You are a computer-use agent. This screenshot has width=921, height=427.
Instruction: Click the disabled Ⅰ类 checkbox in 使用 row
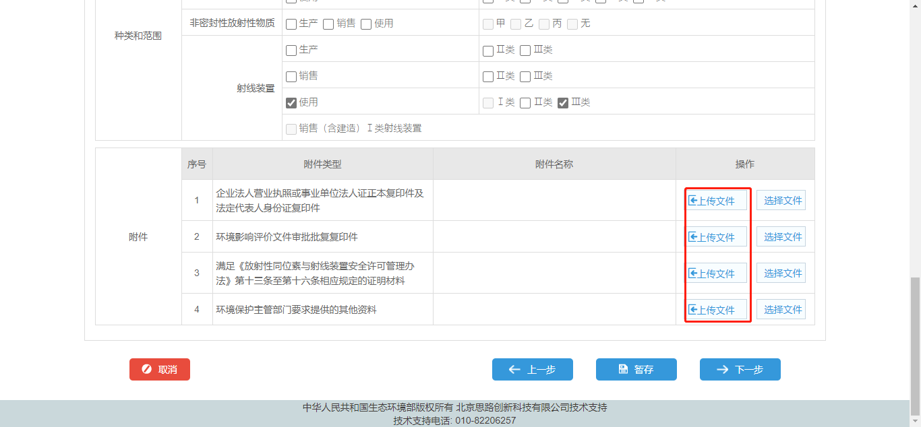(488, 103)
